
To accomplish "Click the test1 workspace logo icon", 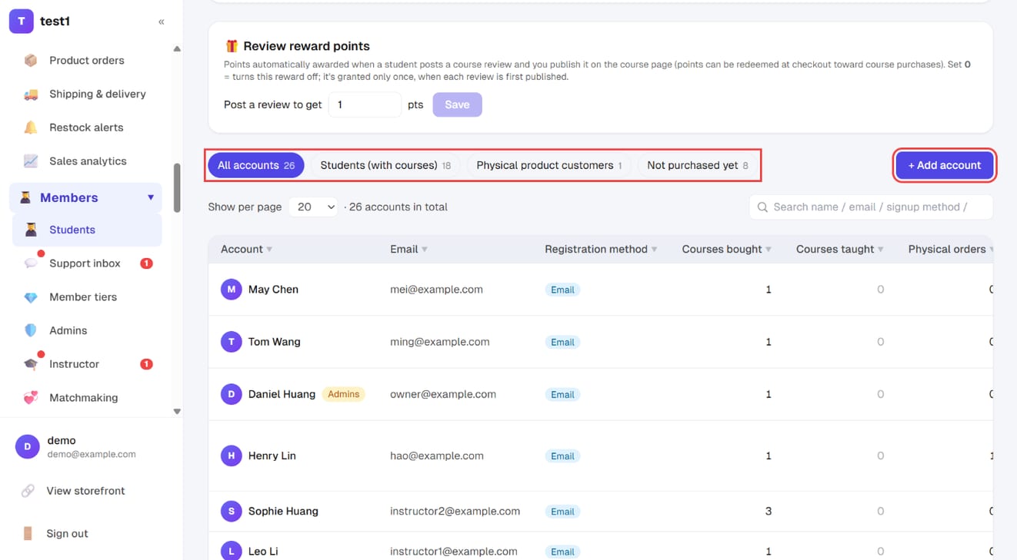I will point(21,22).
